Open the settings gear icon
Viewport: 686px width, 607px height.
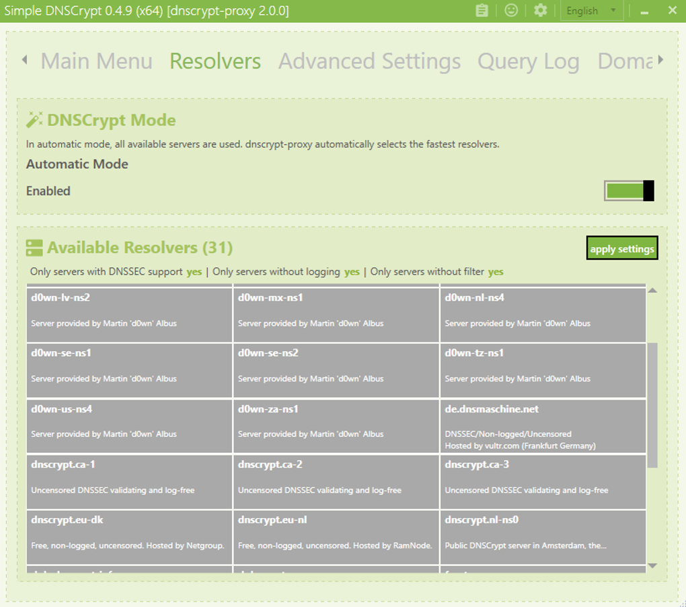539,10
